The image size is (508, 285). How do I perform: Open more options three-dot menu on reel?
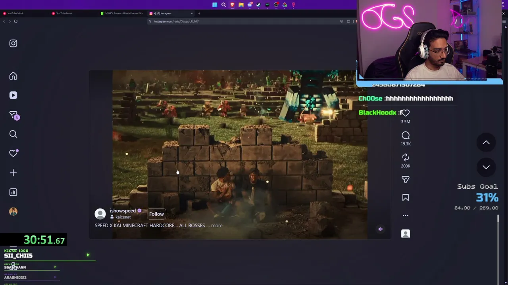coord(405,216)
